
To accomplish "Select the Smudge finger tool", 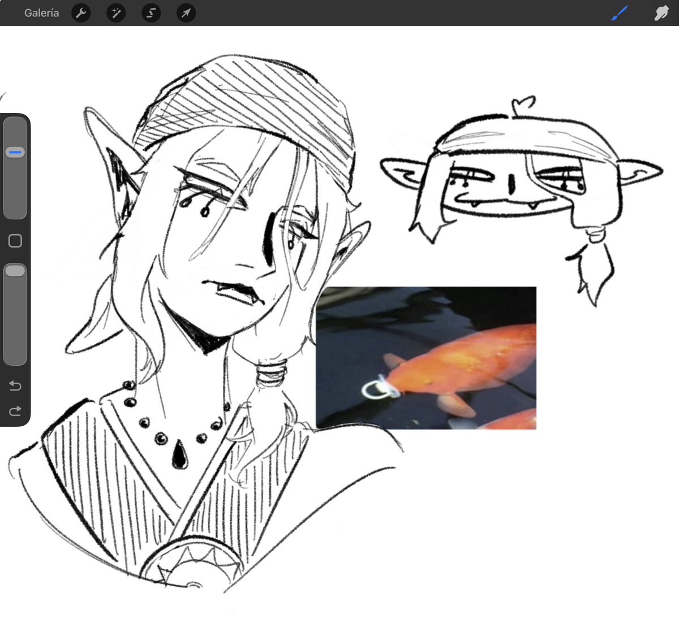I will (661, 12).
